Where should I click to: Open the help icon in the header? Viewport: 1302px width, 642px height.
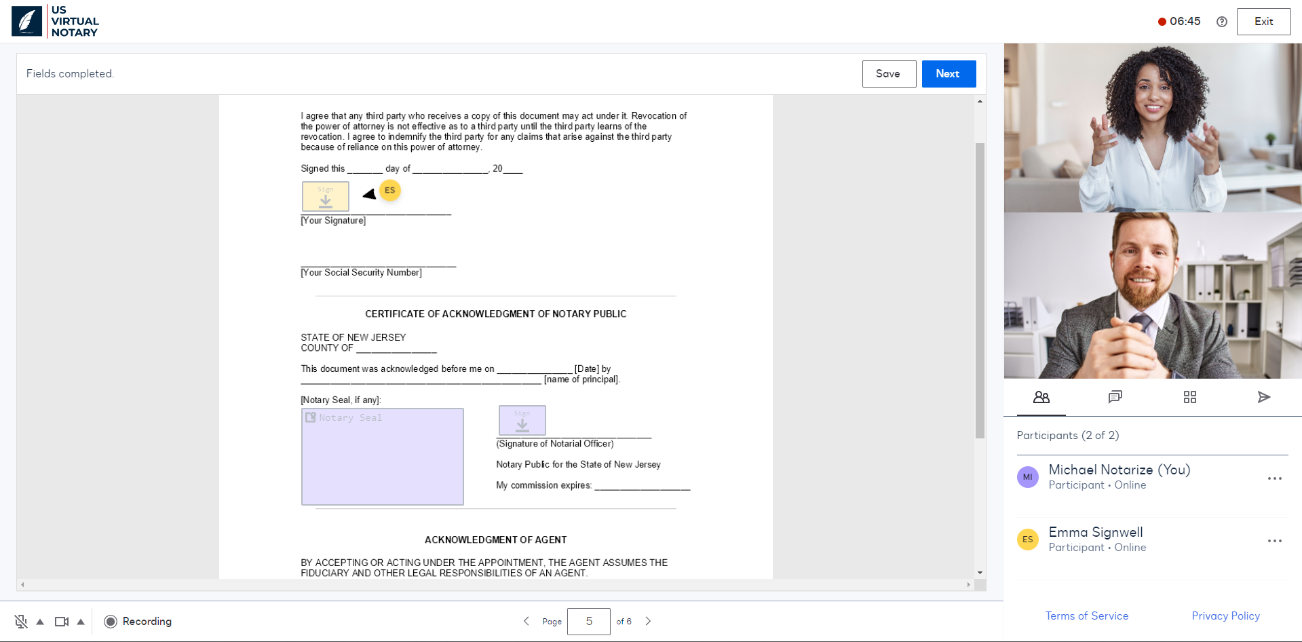click(x=1222, y=21)
